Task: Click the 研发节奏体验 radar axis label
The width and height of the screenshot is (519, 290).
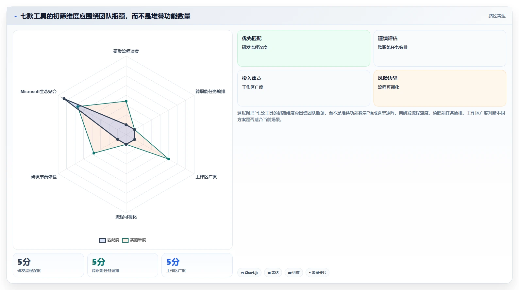Action: (x=44, y=177)
